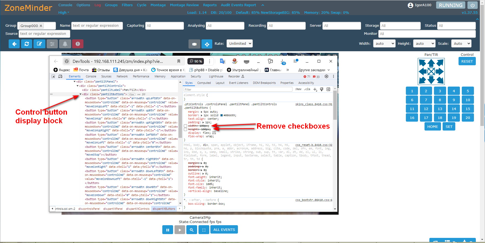Remove Group000 tag with its x
Viewport: 485px width, 243px height.
[x=41, y=26]
